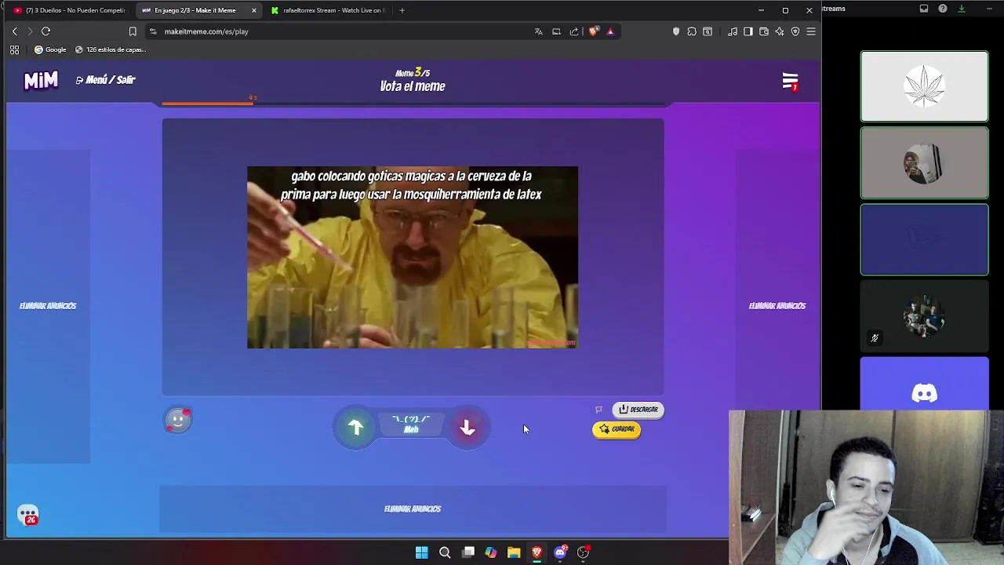The width and height of the screenshot is (1004, 565).
Task: Vote Meh on the meme
Action: [x=411, y=425]
